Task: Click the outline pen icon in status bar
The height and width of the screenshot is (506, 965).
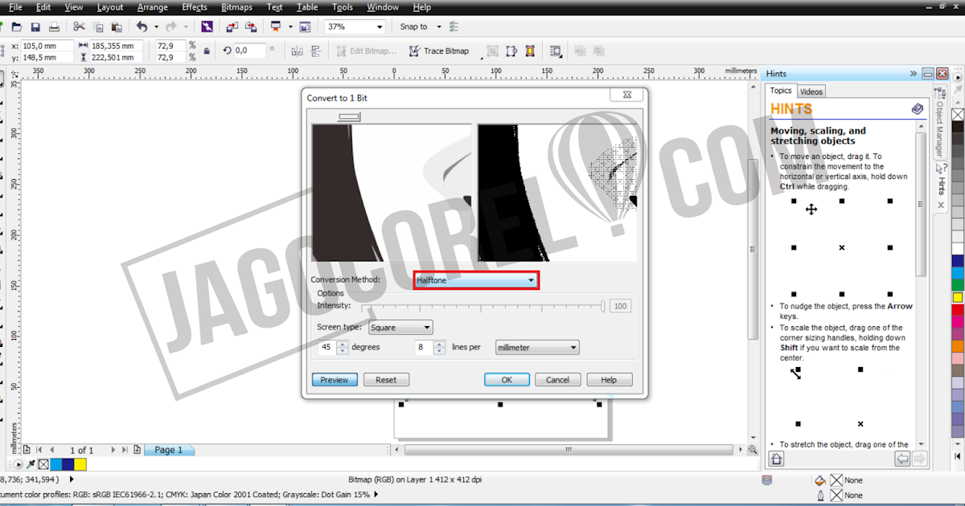Action: coord(819,496)
